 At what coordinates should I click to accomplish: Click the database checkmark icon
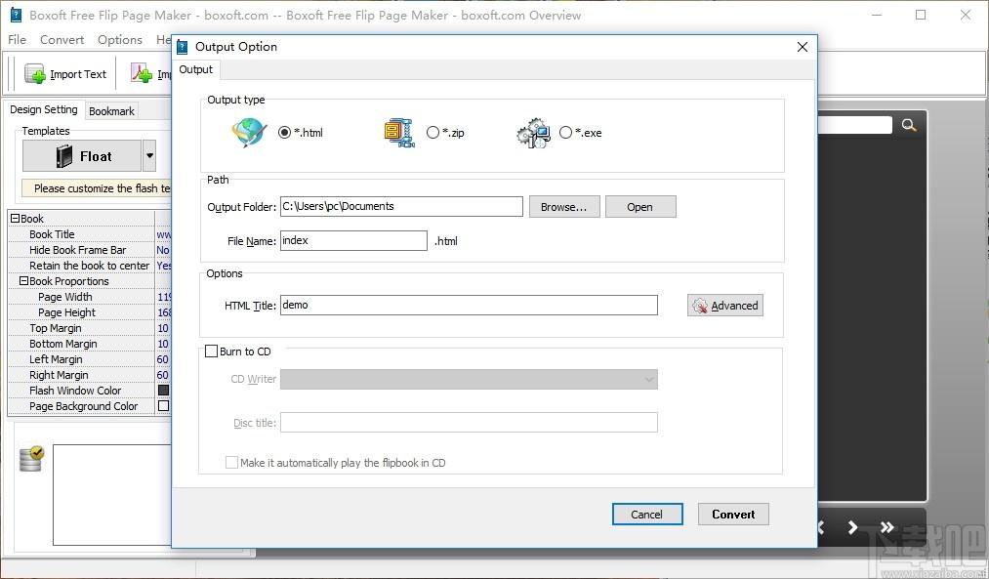(x=31, y=459)
